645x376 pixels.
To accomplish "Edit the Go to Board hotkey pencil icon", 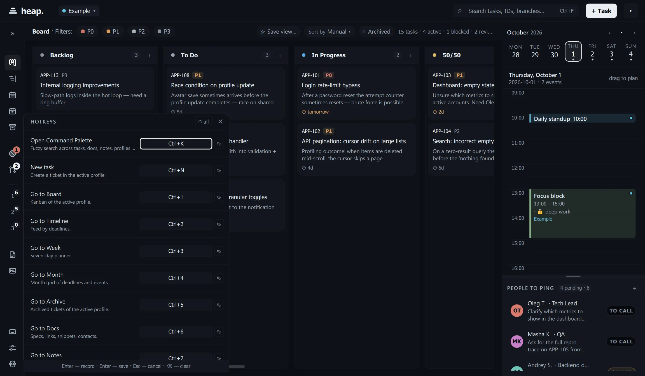I will (219, 198).
